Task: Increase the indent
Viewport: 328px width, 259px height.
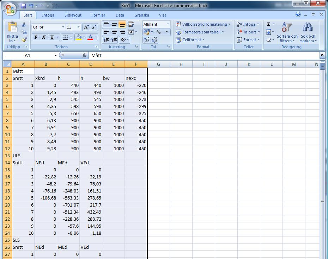Action: click(x=114, y=40)
